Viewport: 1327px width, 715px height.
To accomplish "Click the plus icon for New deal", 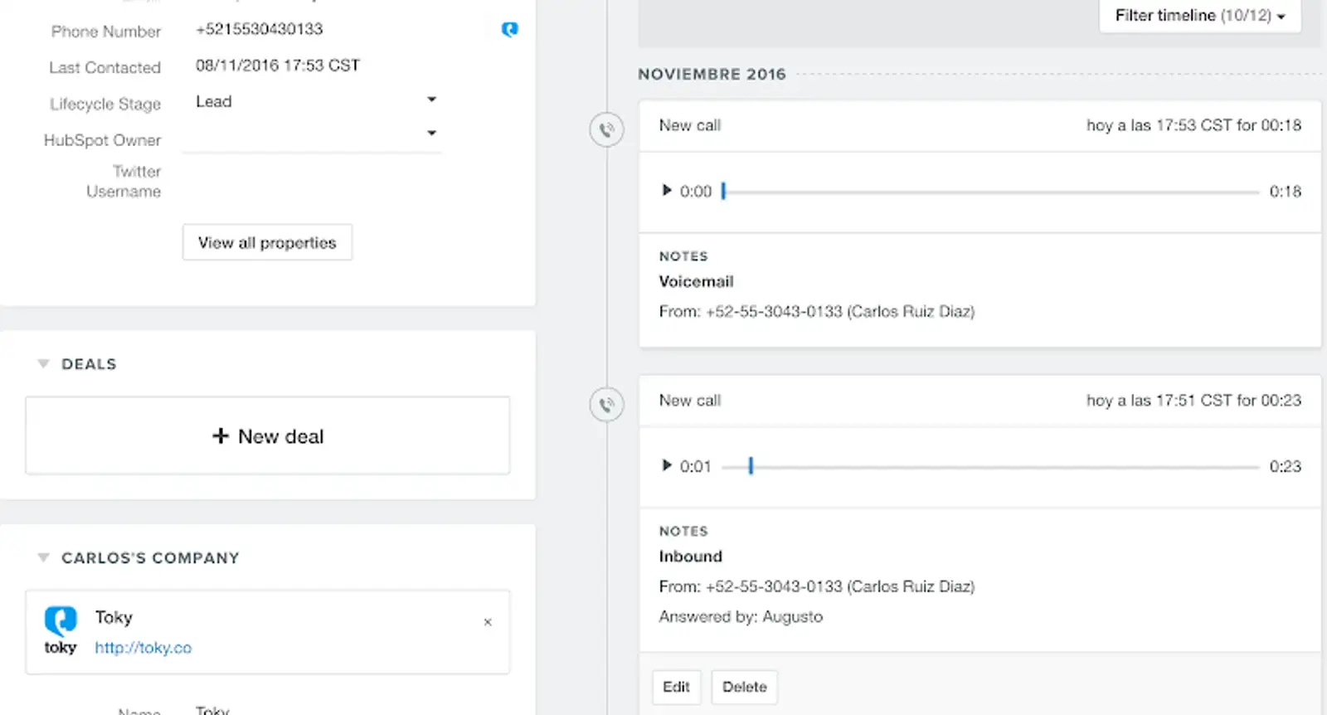I will 220,436.
